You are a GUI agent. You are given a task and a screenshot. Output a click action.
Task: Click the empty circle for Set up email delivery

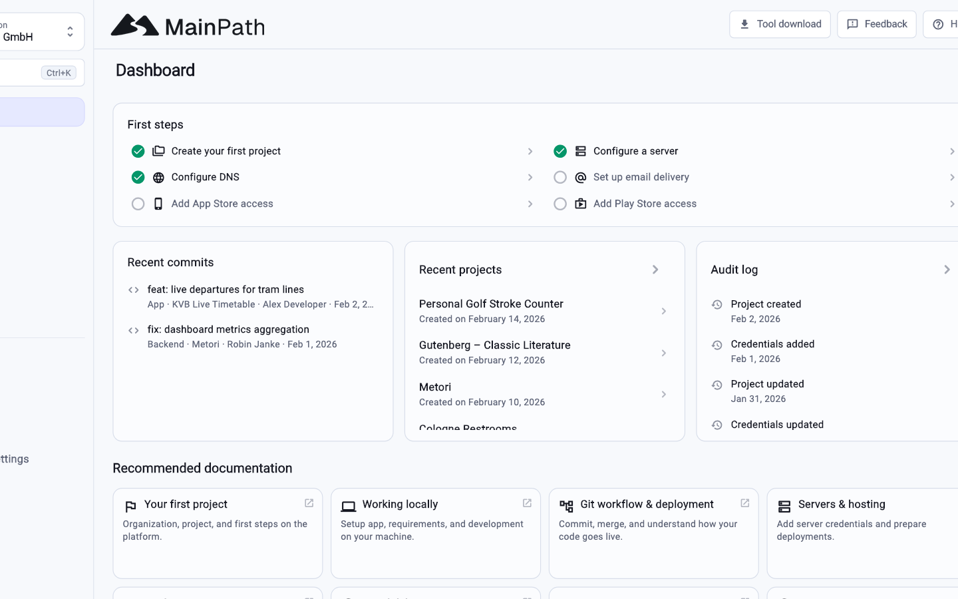[x=560, y=177]
